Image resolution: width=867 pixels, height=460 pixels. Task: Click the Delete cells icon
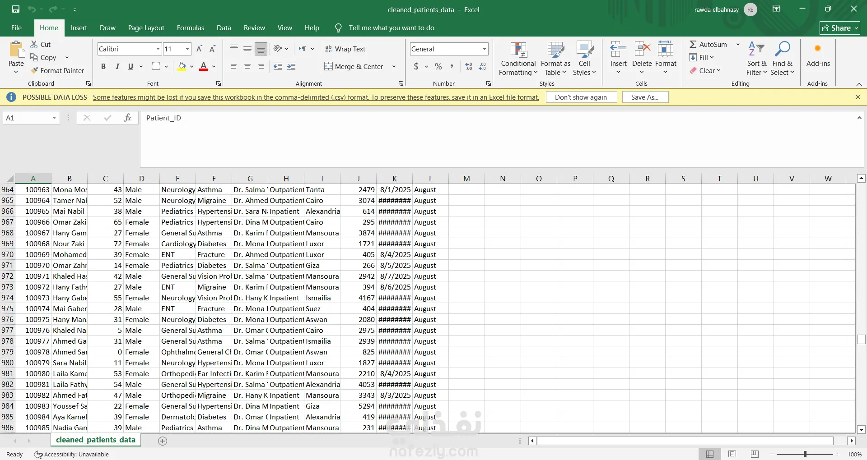[x=642, y=50]
